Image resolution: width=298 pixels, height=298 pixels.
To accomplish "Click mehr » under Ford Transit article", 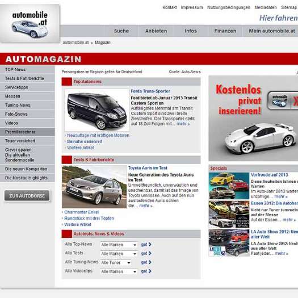I will (x=183, y=124).
